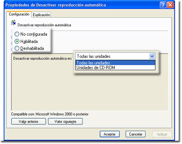This screenshot has height=144, width=182.
Task: Confirm with the Aceptar button
Action: coord(110,134)
